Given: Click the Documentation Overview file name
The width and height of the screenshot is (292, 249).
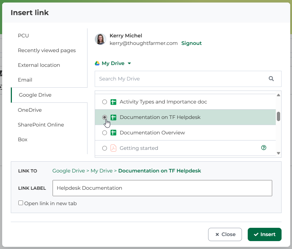Looking at the screenshot, I should click(152, 133).
